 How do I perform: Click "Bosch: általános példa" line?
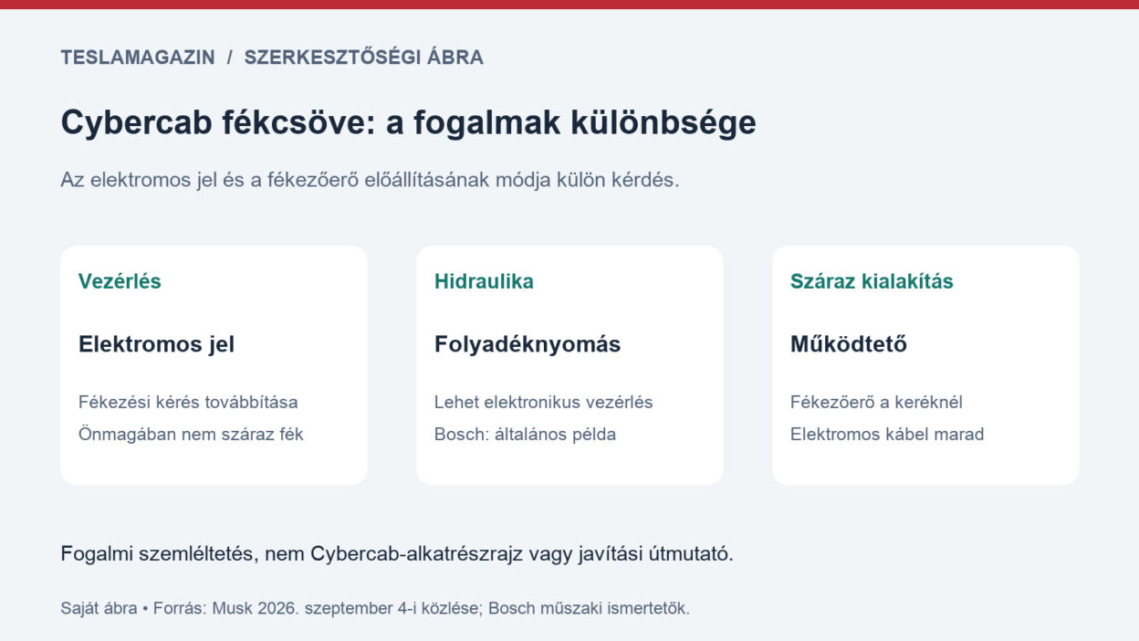pos(525,435)
